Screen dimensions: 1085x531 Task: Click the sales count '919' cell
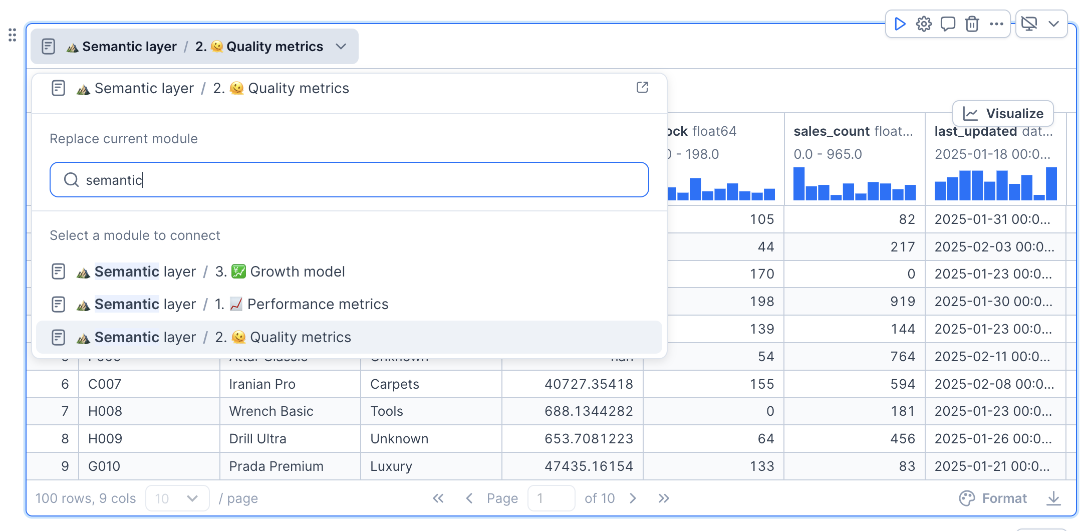coord(855,302)
